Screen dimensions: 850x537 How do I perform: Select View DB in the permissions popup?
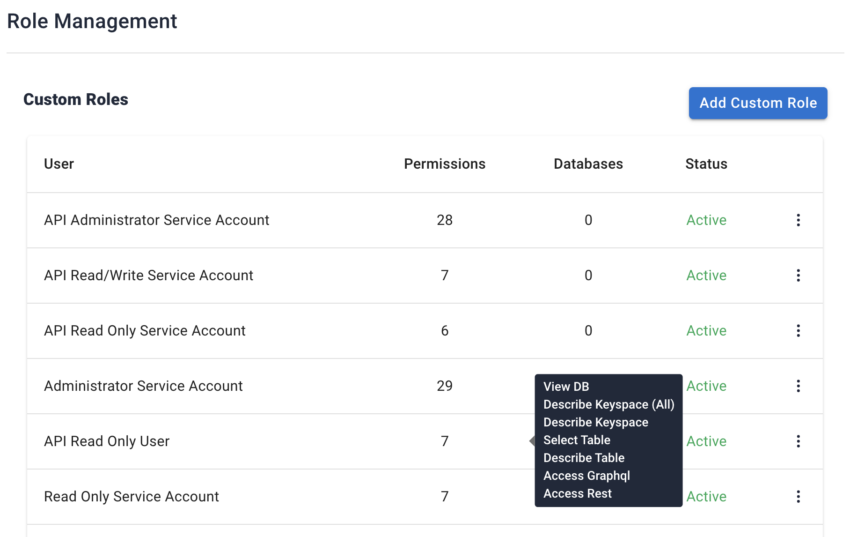tap(566, 387)
